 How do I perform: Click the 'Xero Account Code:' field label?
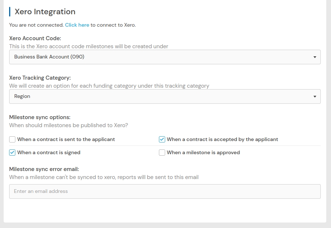(x=35, y=38)
